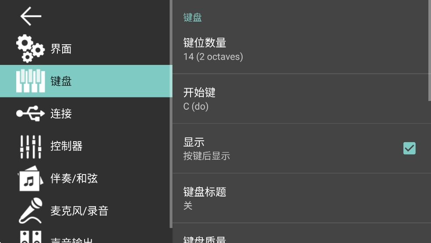Open 键盘质量 setting at bottom

(300, 237)
